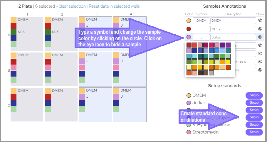Click Setup button next to Jurkat standard

pyautogui.click(x=254, y=103)
